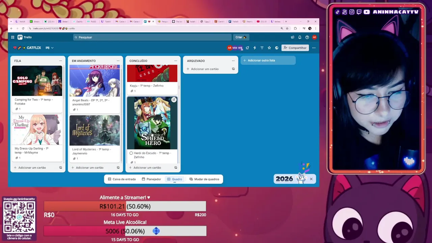Image resolution: width=432 pixels, height=243 pixels.
Task: Create from template in FILA list
Action: pyautogui.click(x=61, y=167)
